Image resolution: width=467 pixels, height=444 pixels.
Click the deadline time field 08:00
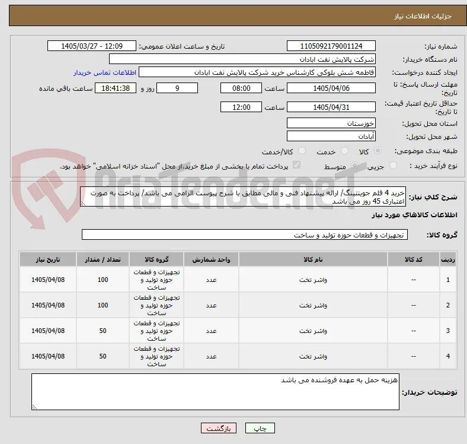pos(241,88)
